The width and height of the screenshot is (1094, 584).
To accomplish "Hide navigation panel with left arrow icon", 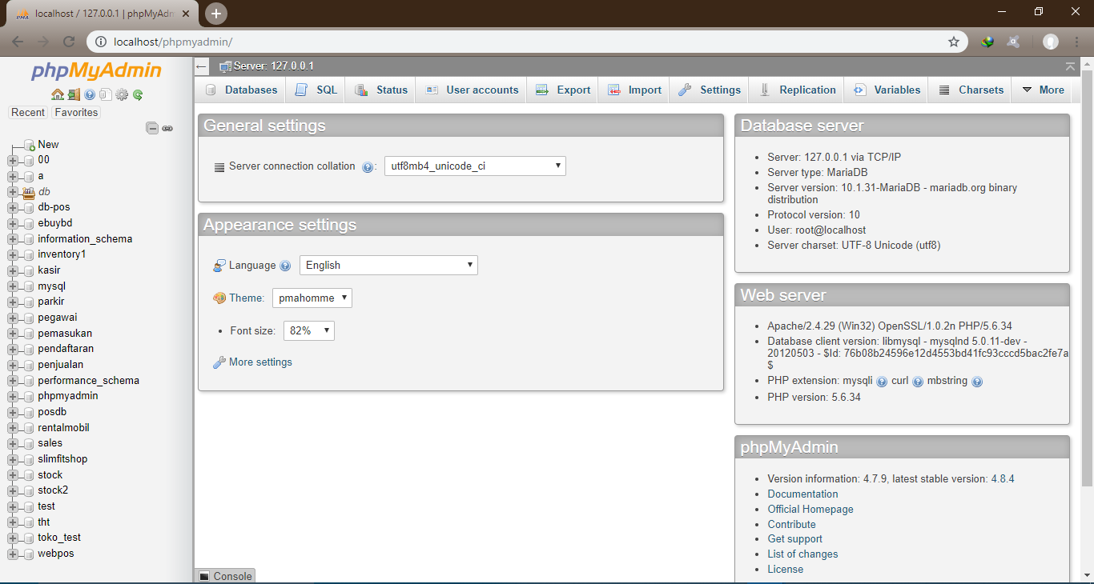I will [202, 66].
